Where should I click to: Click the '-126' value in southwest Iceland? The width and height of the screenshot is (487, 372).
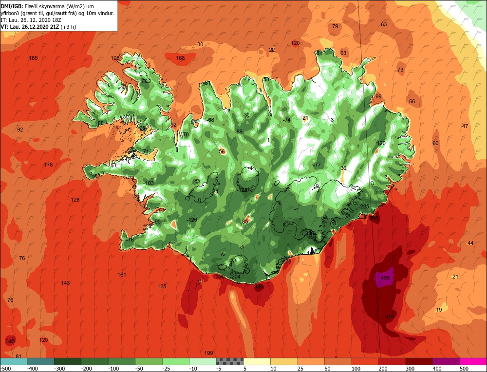coord(191,220)
